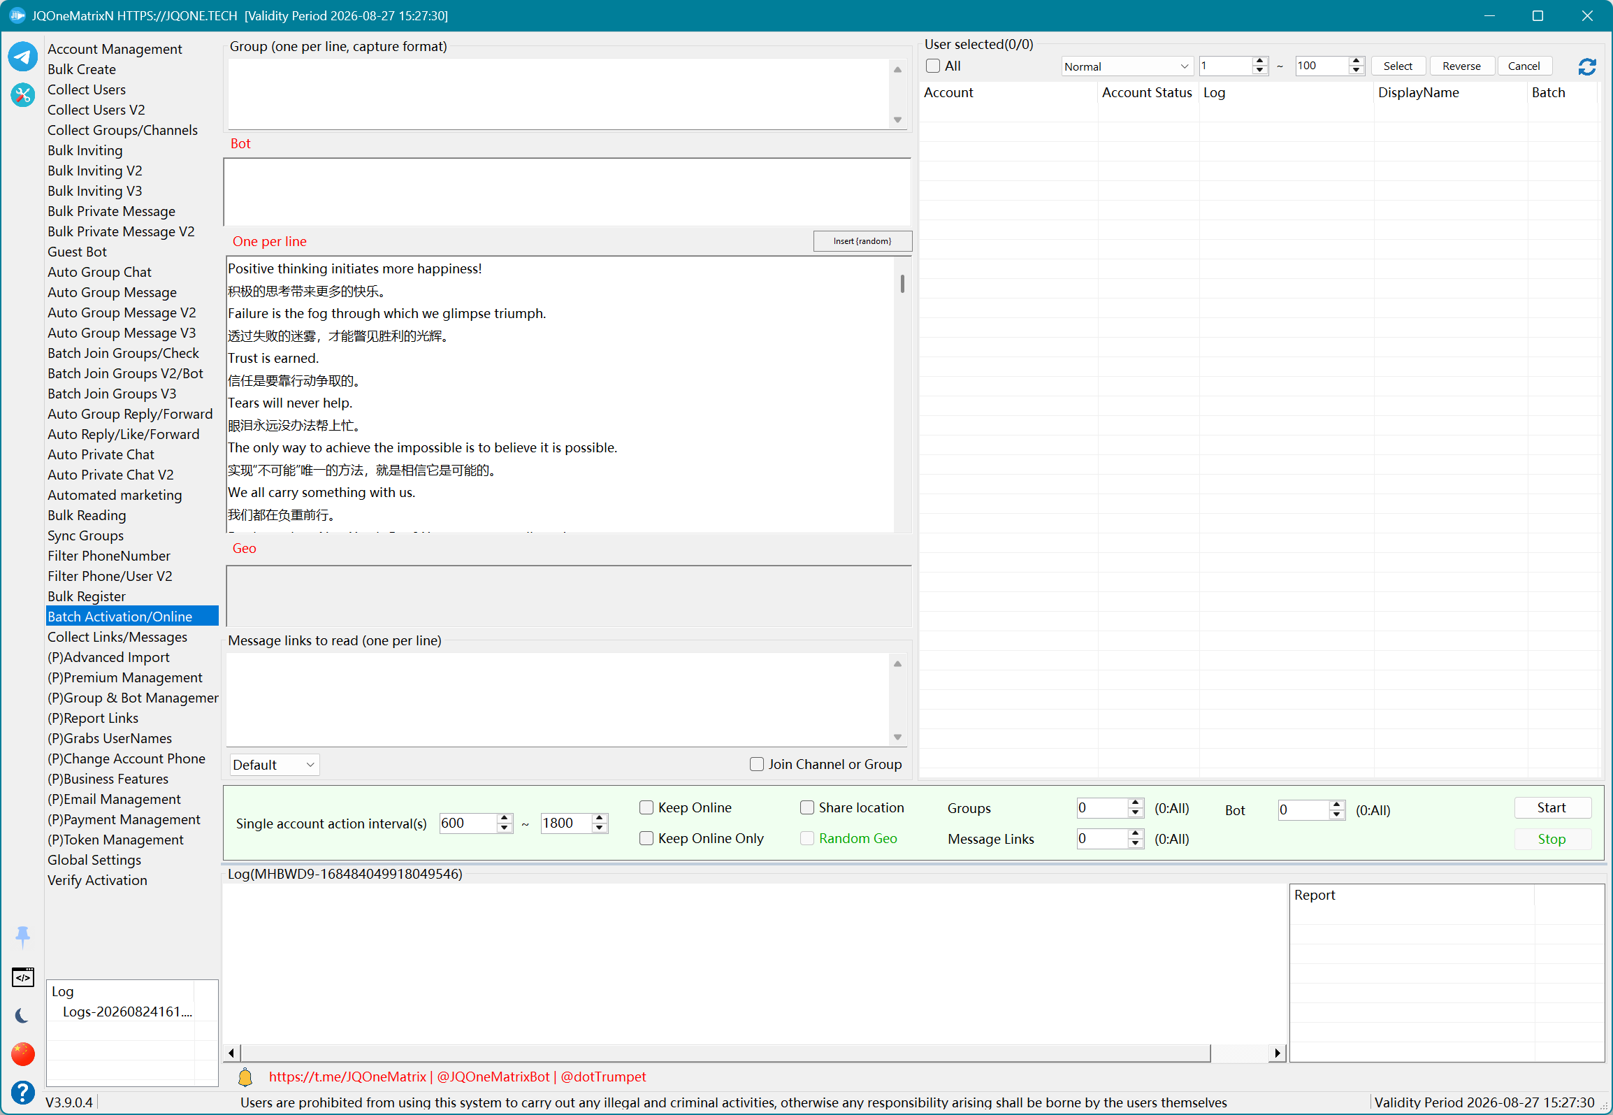Increase the range end value of 100
This screenshot has height=1115, width=1613.
pos(1357,62)
